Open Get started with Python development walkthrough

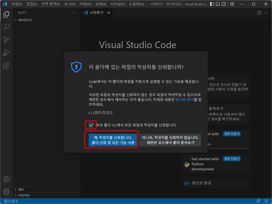click(x=216, y=164)
